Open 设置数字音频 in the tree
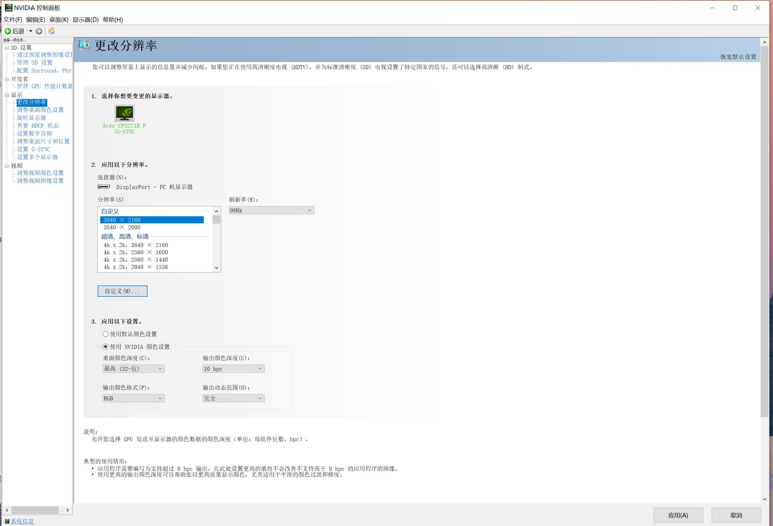 (34, 134)
